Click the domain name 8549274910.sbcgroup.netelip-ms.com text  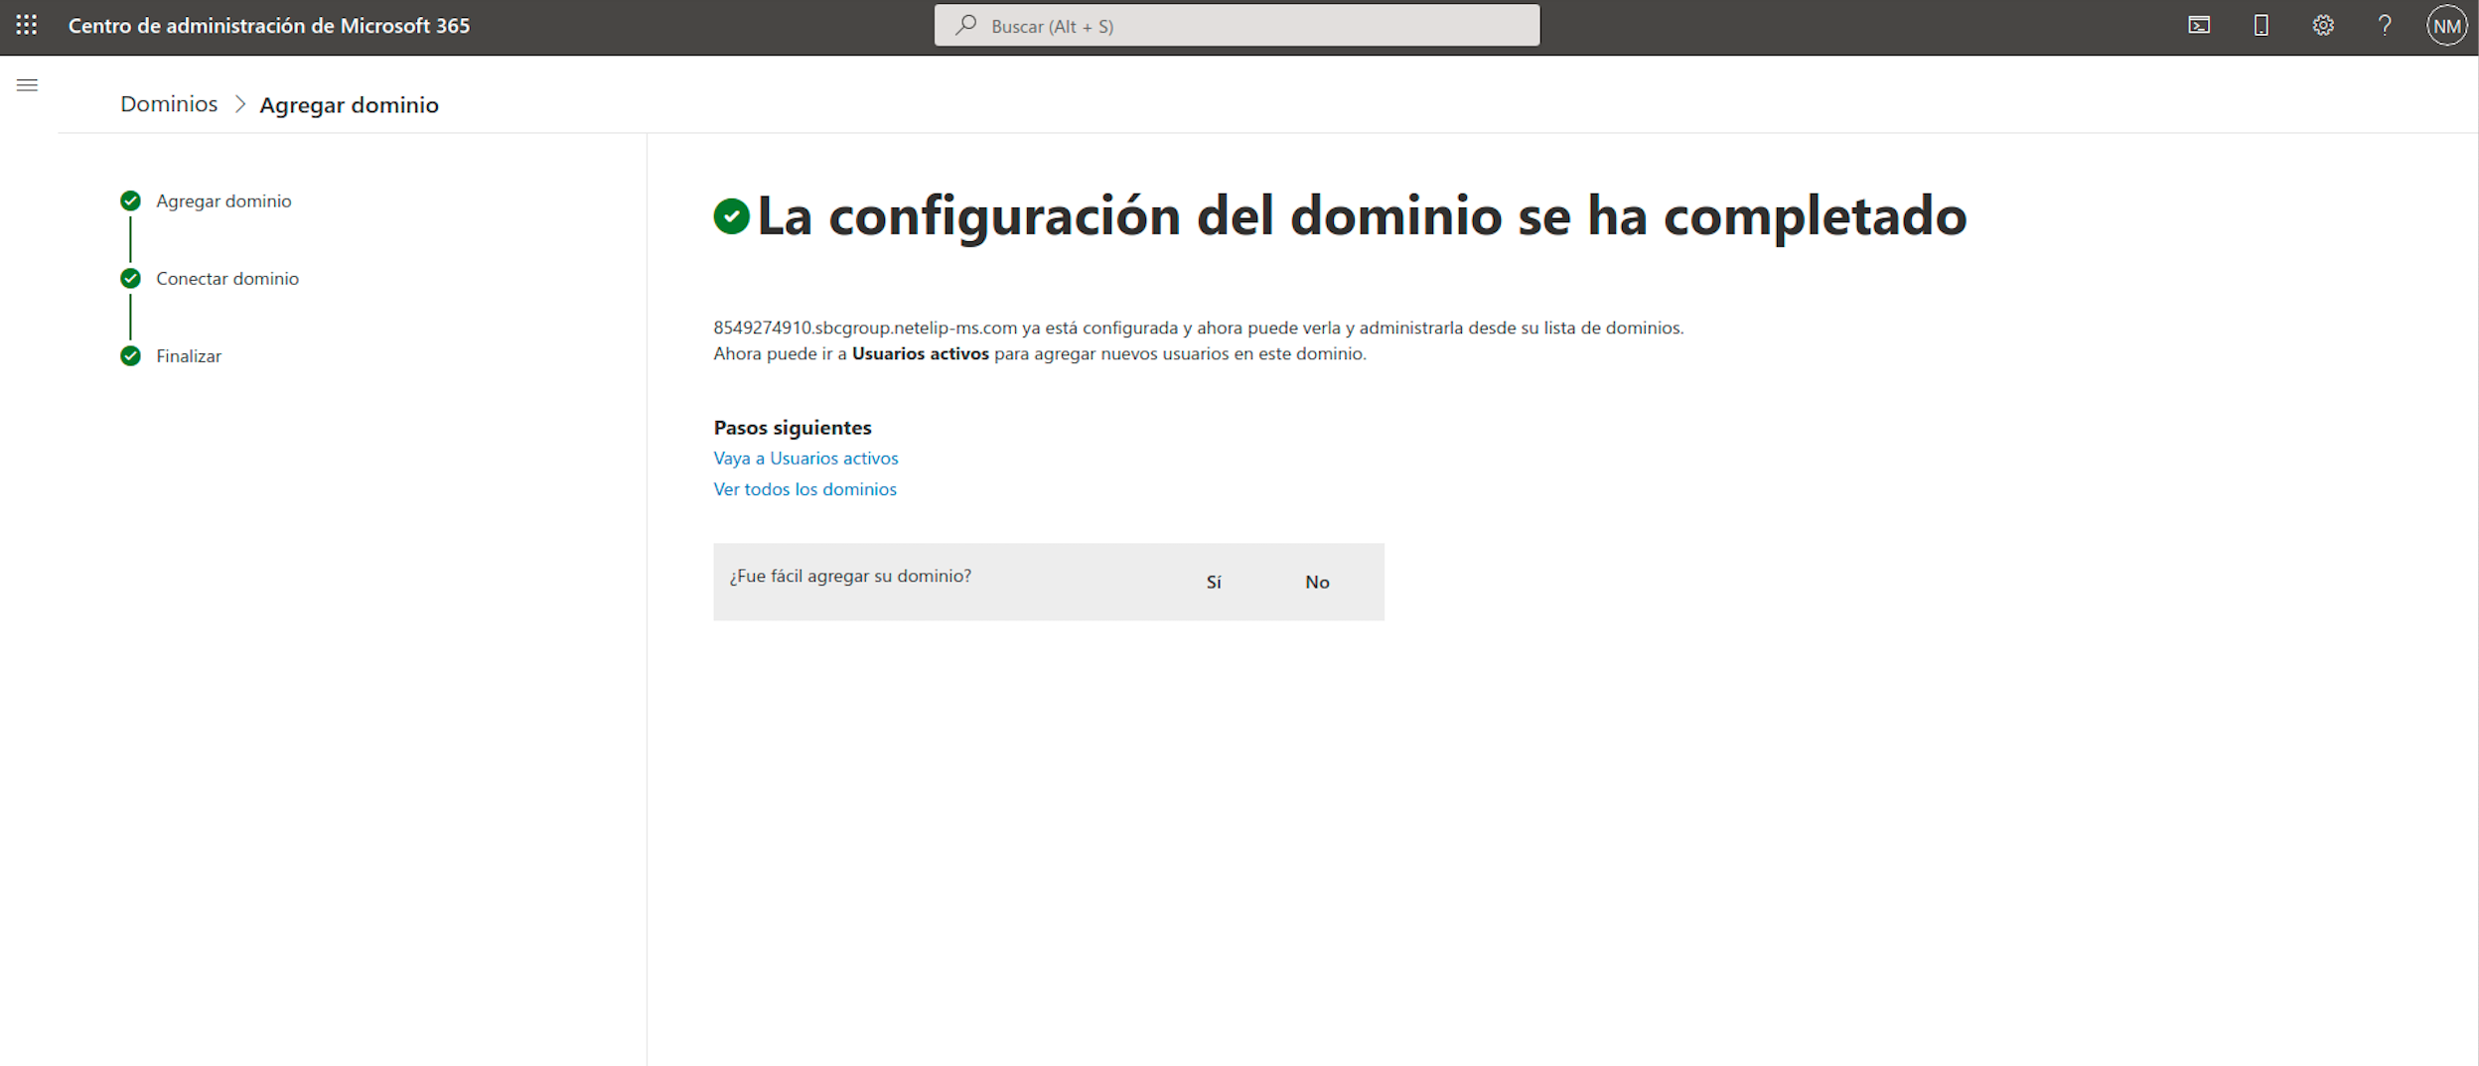pyautogui.click(x=865, y=329)
